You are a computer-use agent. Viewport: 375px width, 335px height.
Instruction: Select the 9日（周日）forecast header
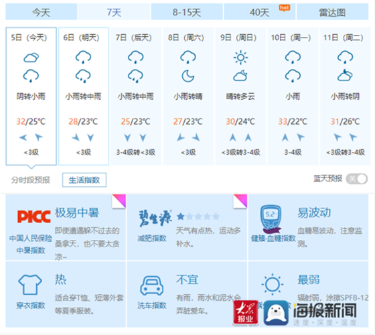238,38
